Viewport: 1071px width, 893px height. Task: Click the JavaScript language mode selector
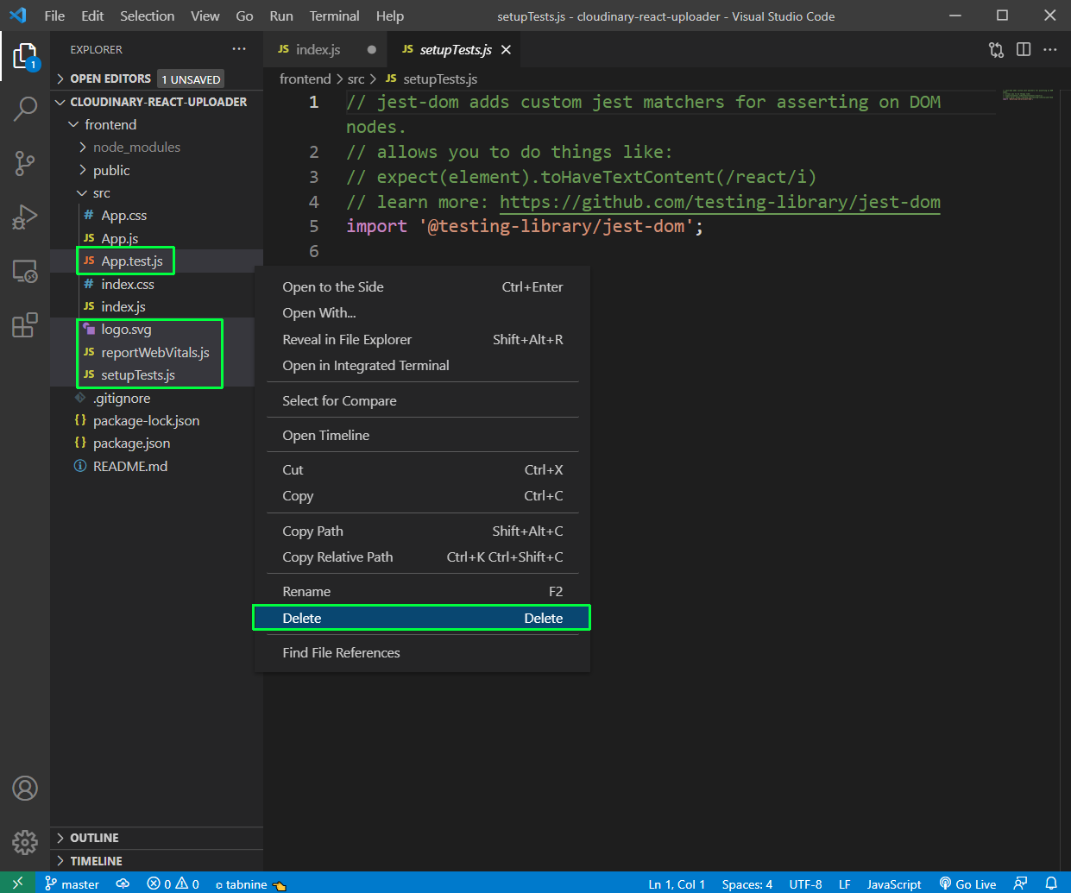click(894, 884)
